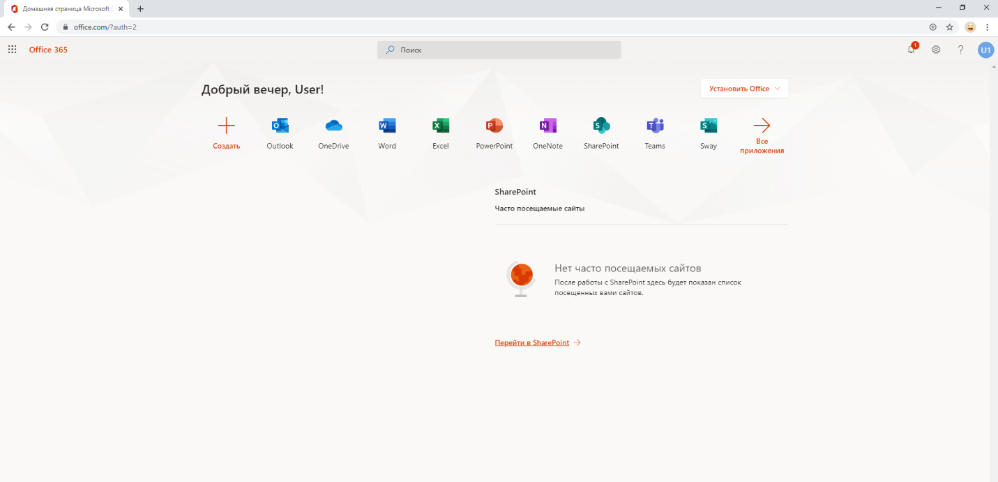The width and height of the screenshot is (998, 482).
Task: Click the office.com address bar
Action: click(x=491, y=27)
